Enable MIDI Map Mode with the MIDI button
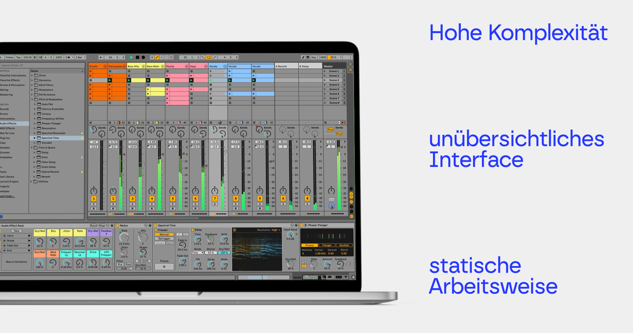This screenshot has height=333, width=633. pyautogui.click(x=323, y=57)
